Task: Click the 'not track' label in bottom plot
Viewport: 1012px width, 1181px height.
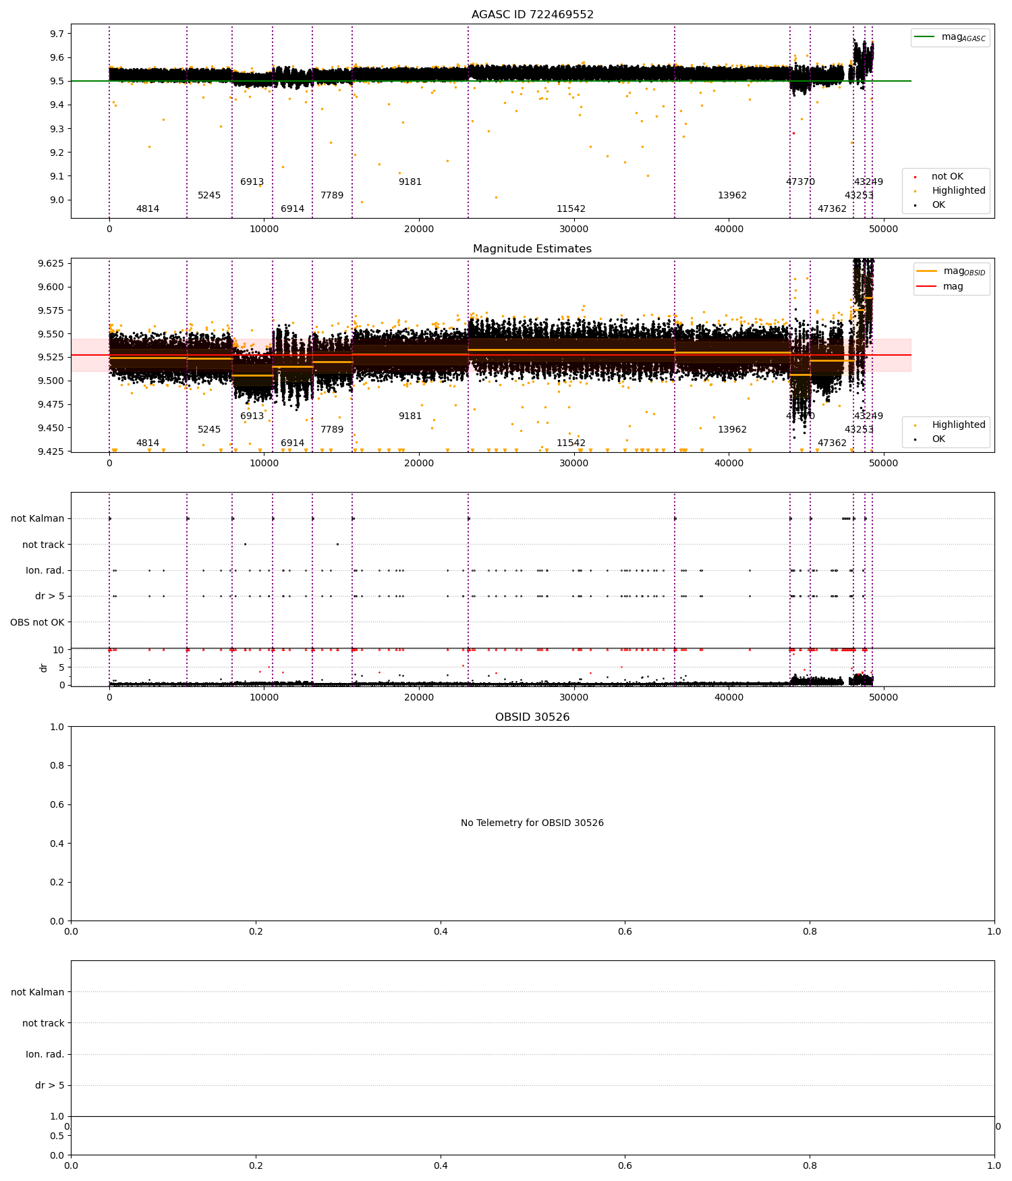Action: point(43,1024)
